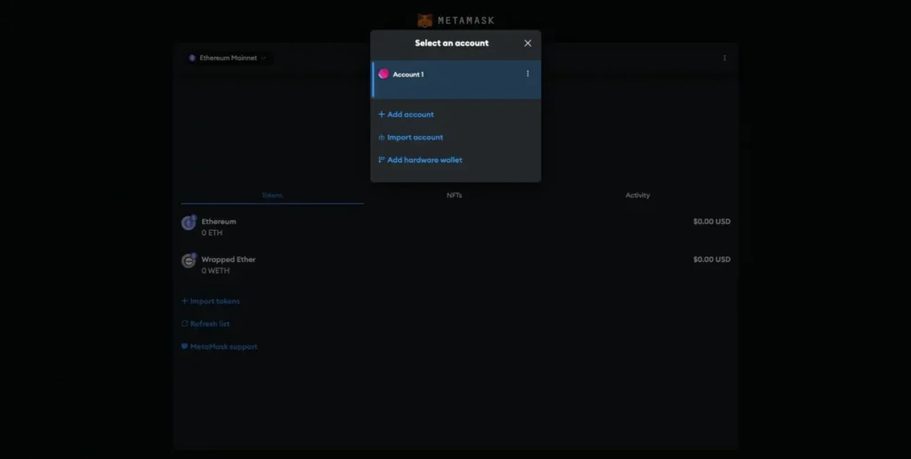Click the plus icon beside Import tokens
The image size is (911, 459).
[185, 301]
